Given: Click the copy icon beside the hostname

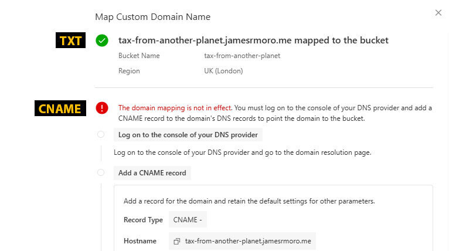Looking at the screenshot, I should pyautogui.click(x=177, y=241).
